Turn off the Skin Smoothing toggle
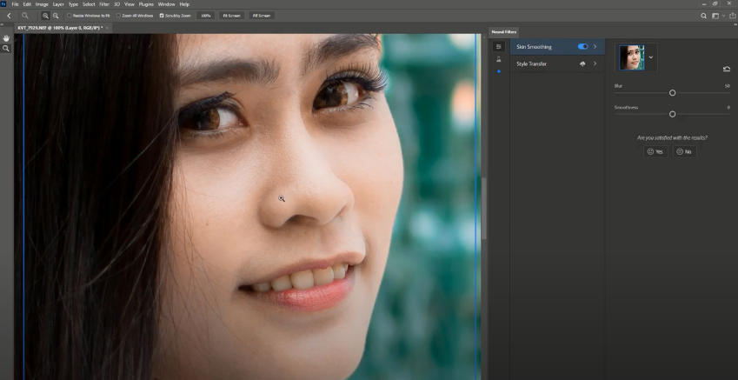This screenshot has height=380, width=738. pyautogui.click(x=582, y=46)
